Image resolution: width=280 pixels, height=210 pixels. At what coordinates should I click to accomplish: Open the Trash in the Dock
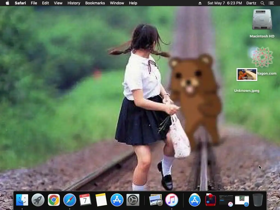click(x=258, y=200)
